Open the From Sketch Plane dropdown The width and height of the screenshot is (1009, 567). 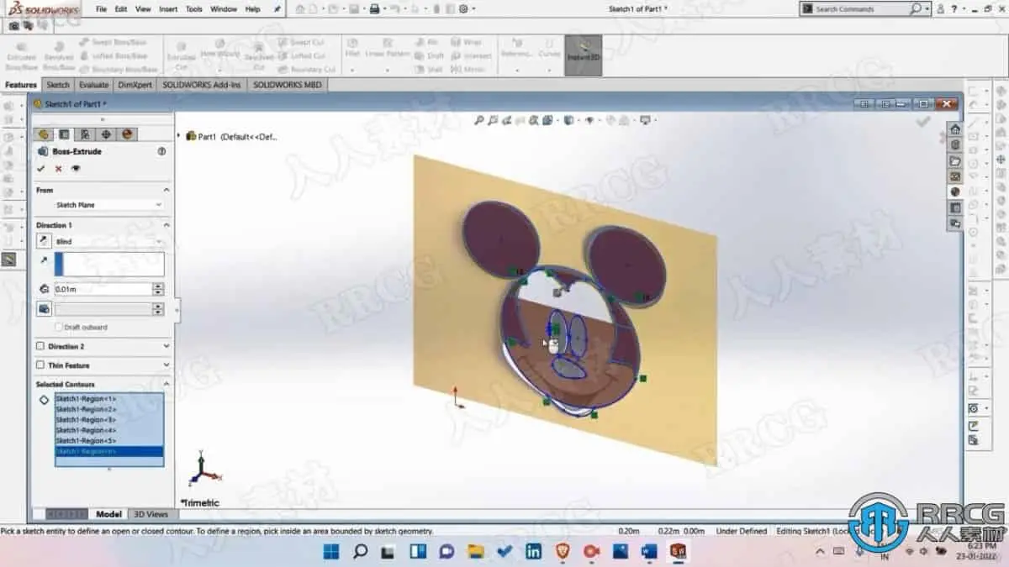point(109,205)
